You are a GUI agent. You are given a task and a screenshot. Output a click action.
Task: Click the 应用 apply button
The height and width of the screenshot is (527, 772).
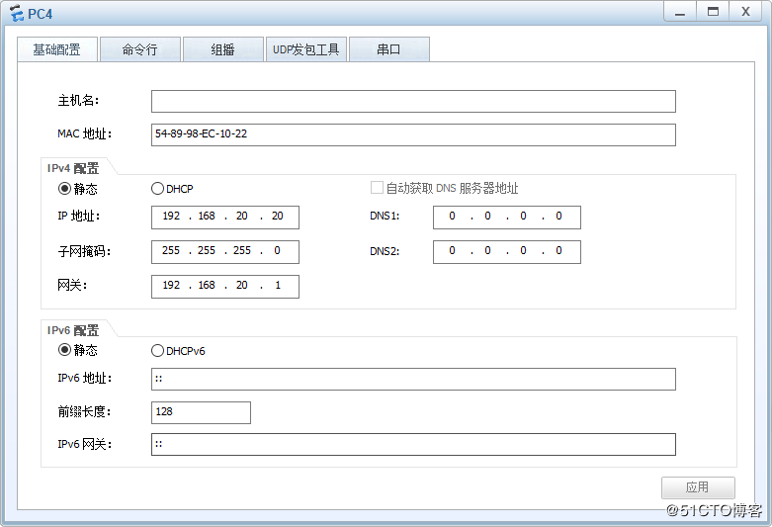[x=698, y=487]
